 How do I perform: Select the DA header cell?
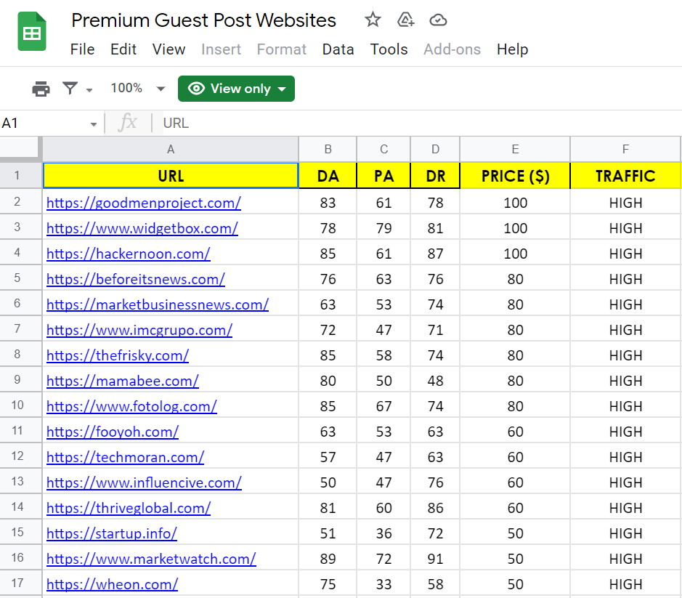[328, 176]
